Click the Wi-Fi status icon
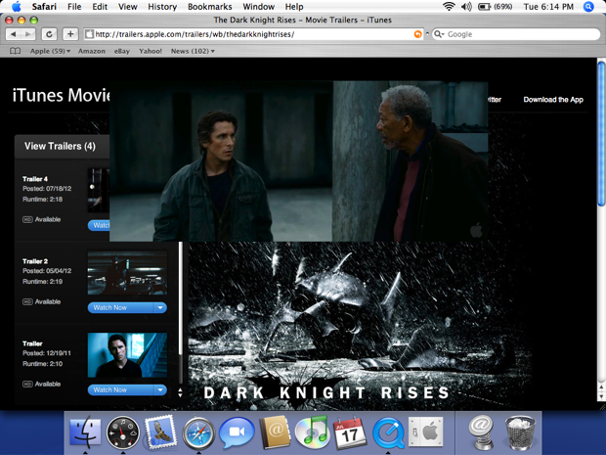Viewport: 606px width, 455px height. [449, 7]
